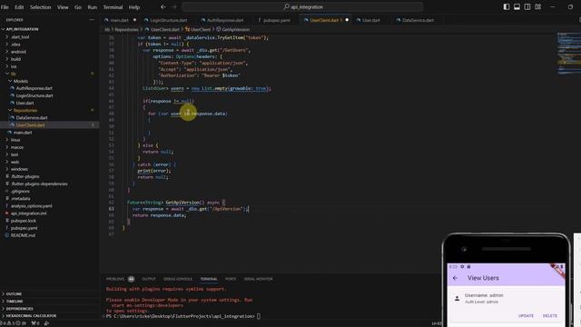Open AuthResponse.dart in the explorer
The image size is (581, 327).
(x=34, y=88)
